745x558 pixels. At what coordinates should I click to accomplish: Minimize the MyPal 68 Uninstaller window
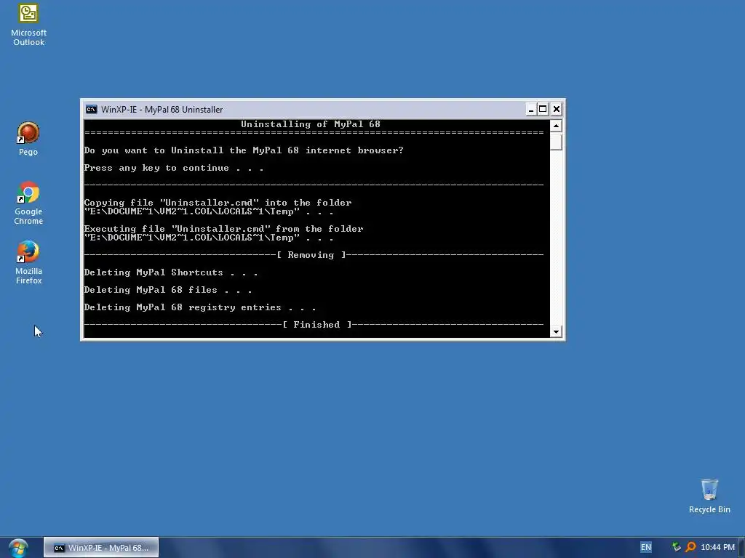point(530,110)
